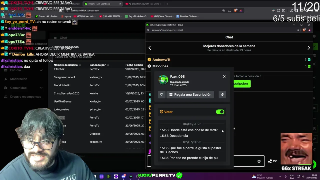320x180 pixels.
Task: Open emoji picker in chat input
Action: click(259, 161)
